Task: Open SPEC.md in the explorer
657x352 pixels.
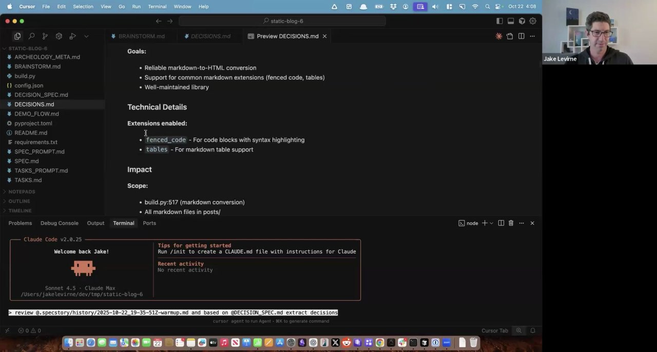Action: [x=27, y=161]
